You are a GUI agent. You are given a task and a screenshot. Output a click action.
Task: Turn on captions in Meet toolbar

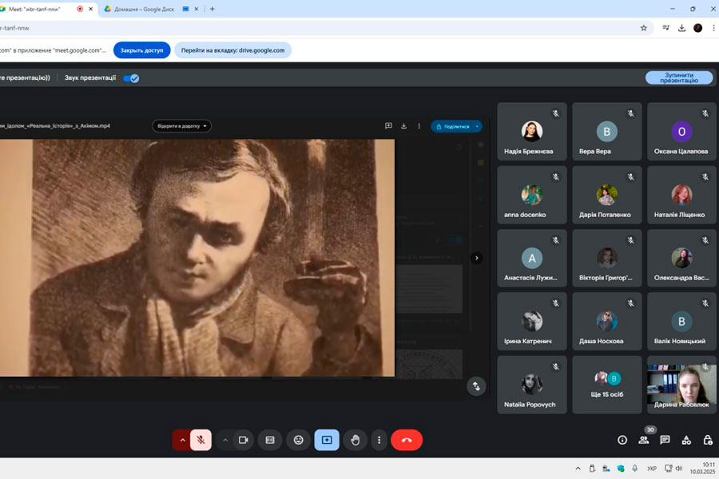270,440
